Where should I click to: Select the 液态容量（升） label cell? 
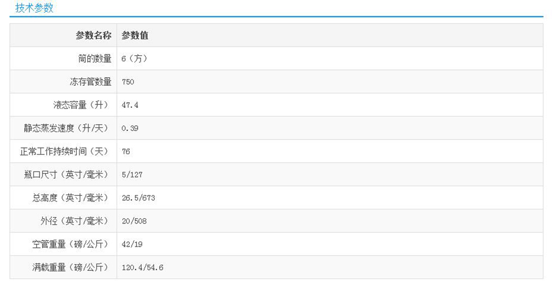[82, 105]
